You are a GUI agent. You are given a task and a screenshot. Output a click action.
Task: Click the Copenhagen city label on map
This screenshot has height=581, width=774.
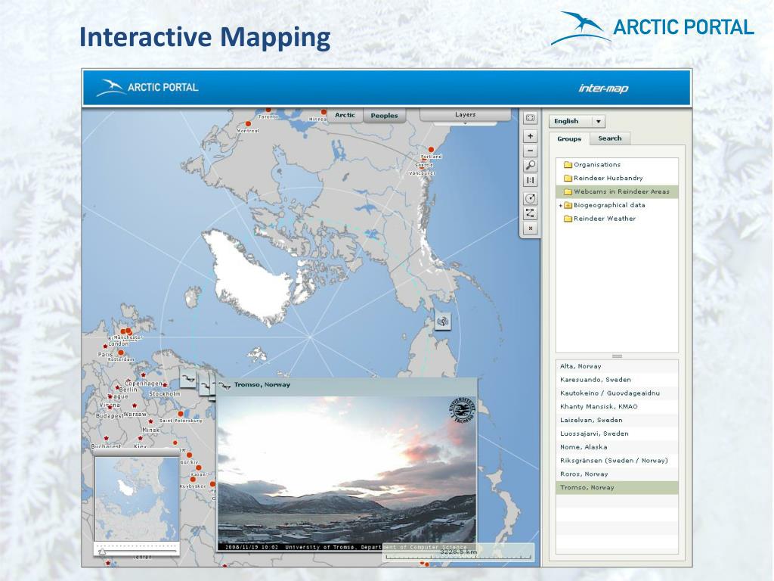[143, 384]
